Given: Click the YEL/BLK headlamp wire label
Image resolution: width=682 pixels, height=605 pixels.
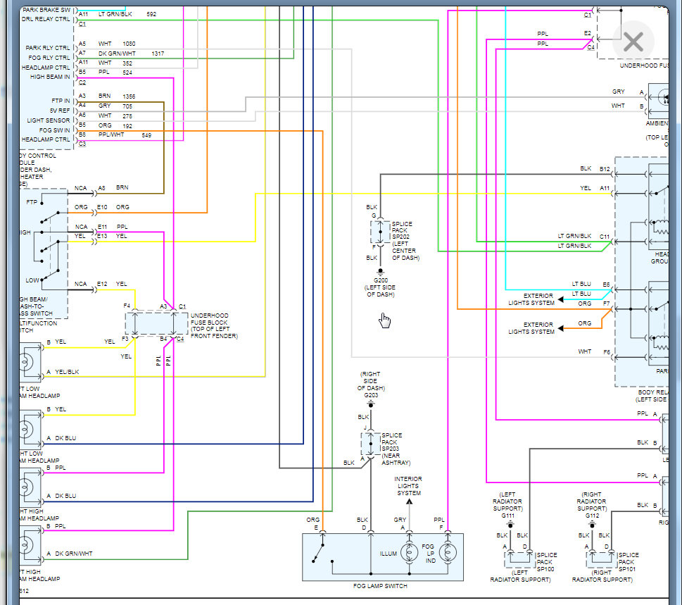Looking at the screenshot, I should (67, 372).
